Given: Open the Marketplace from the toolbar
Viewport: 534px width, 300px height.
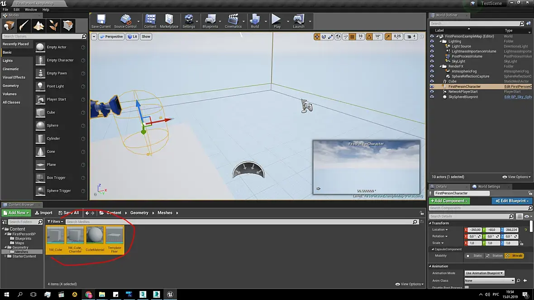Looking at the screenshot, I should (169, 21).
